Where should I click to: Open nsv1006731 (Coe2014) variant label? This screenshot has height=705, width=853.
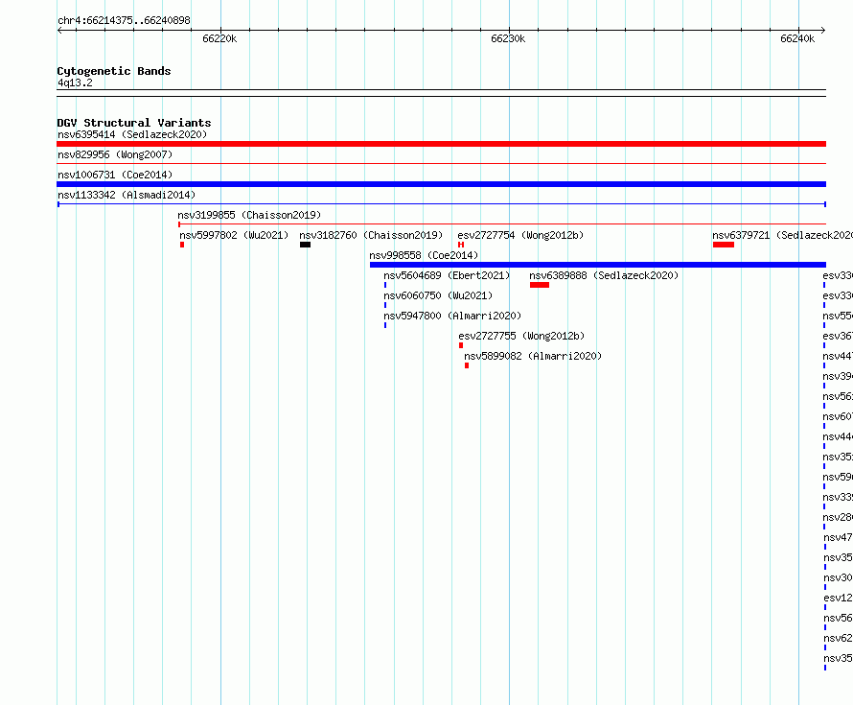pyautogui.click(x=115, y=175)
